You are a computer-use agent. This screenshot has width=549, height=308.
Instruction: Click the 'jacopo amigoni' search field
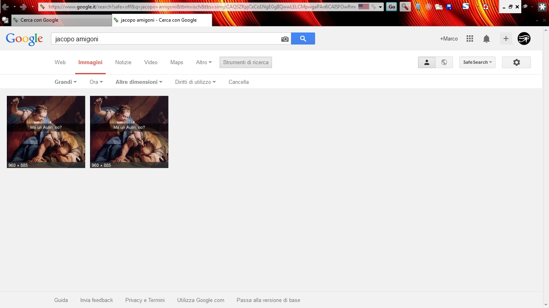click(165, 39)
